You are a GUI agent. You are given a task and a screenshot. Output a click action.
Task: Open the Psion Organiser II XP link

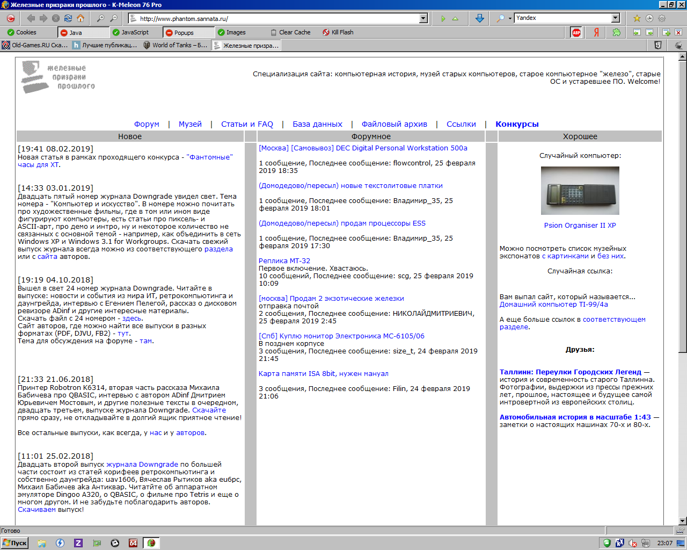[580, 226]
